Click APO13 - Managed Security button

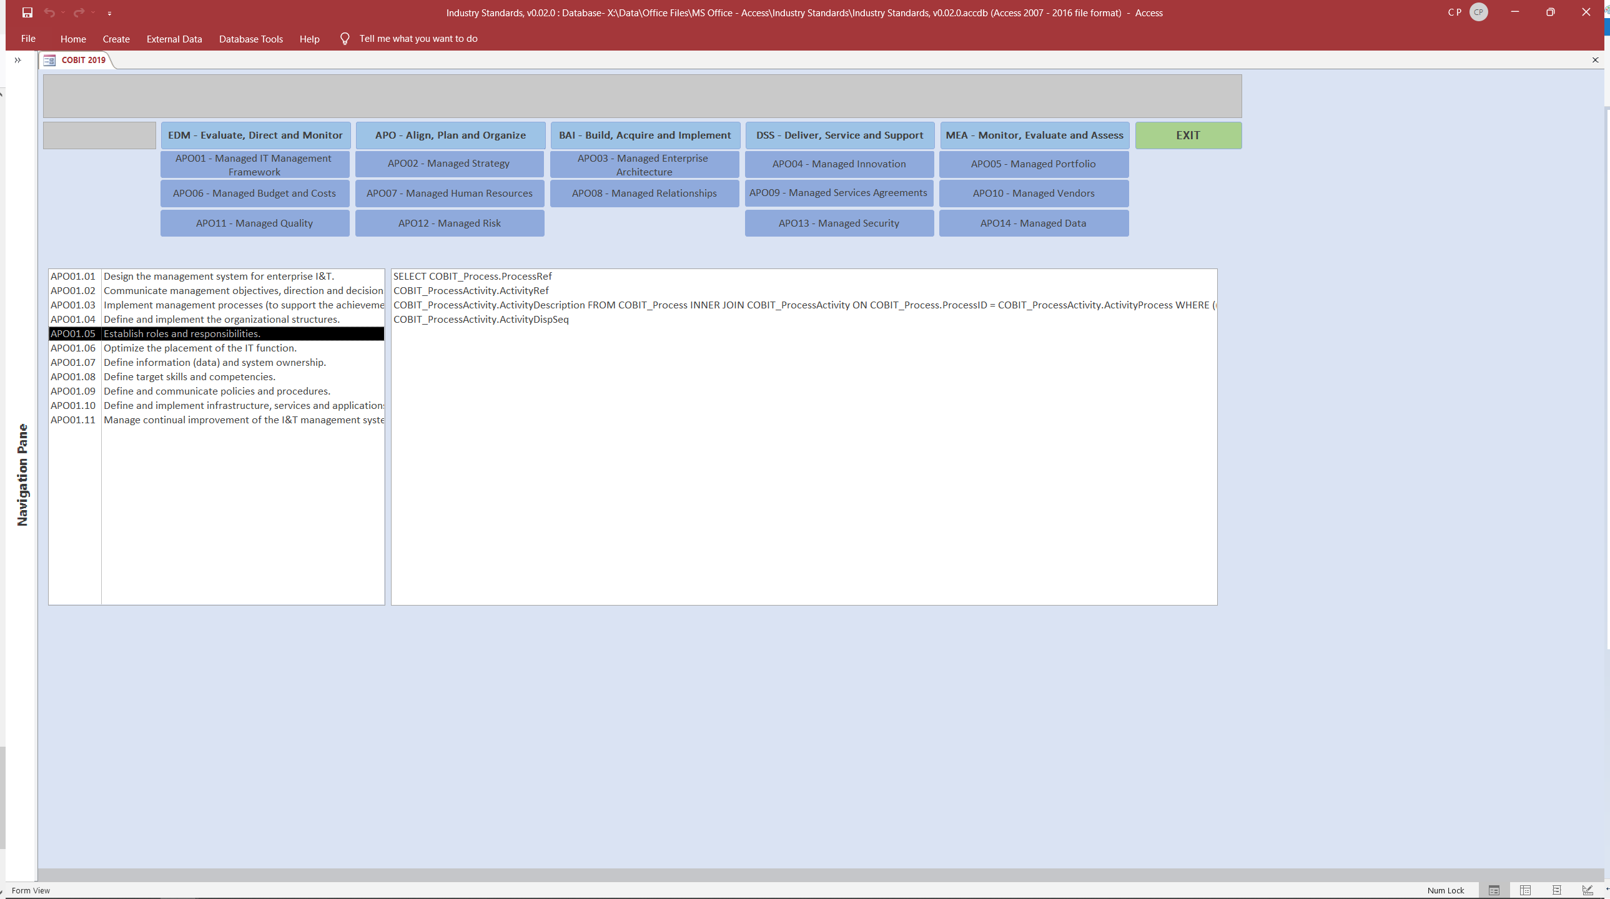click(x=839, y=223)
